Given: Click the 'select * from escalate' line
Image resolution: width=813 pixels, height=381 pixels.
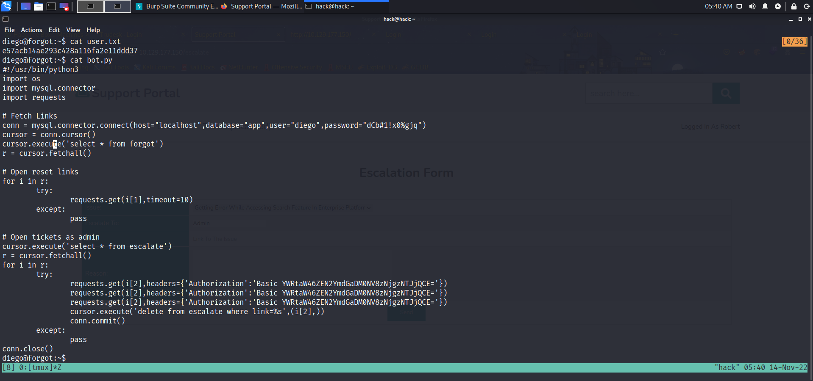Looking at the screenshot, I should tap(87, 246).
